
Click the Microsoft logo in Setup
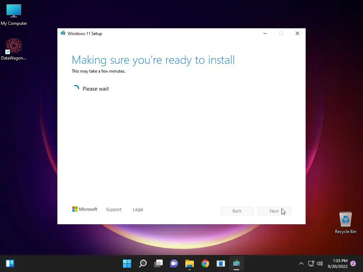(x=85, y=209)
